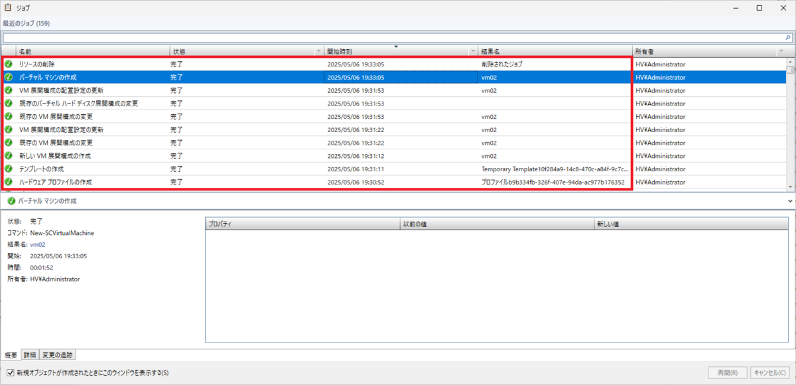Open the 開始時刻 column filter dropdown

click(x=473, y=51)
